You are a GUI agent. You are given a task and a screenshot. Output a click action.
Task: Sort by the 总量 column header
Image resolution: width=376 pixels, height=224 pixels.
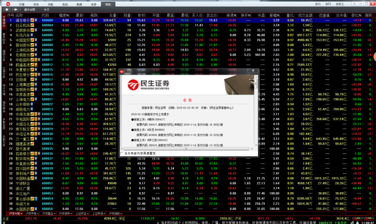(112, 15)
